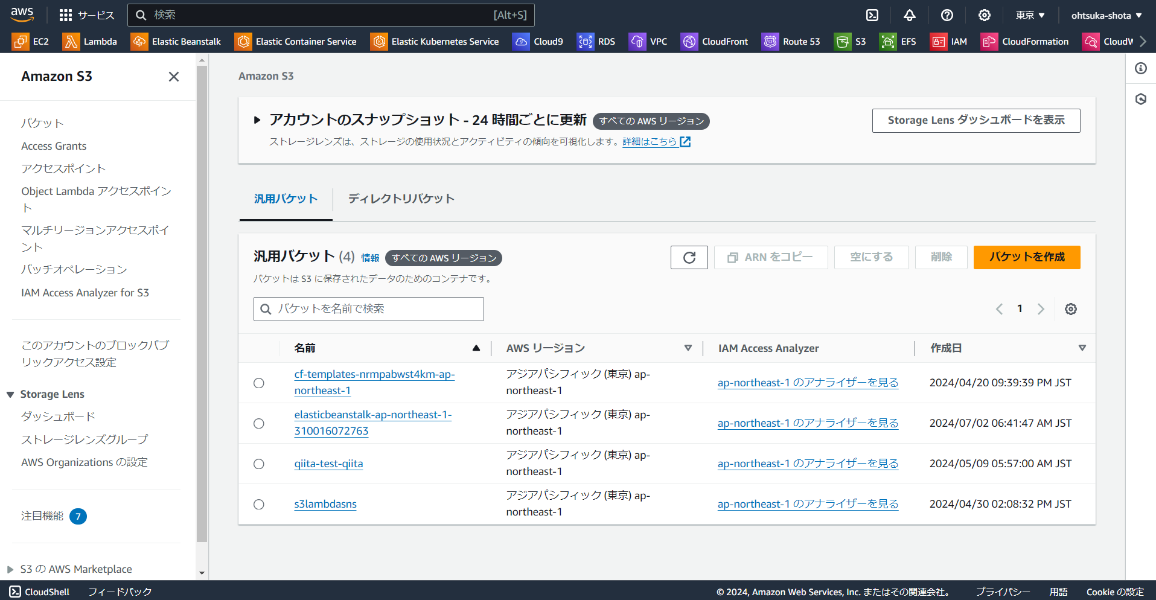
Task: Open S3 from the favorites bar
Action: click(851, 42)
